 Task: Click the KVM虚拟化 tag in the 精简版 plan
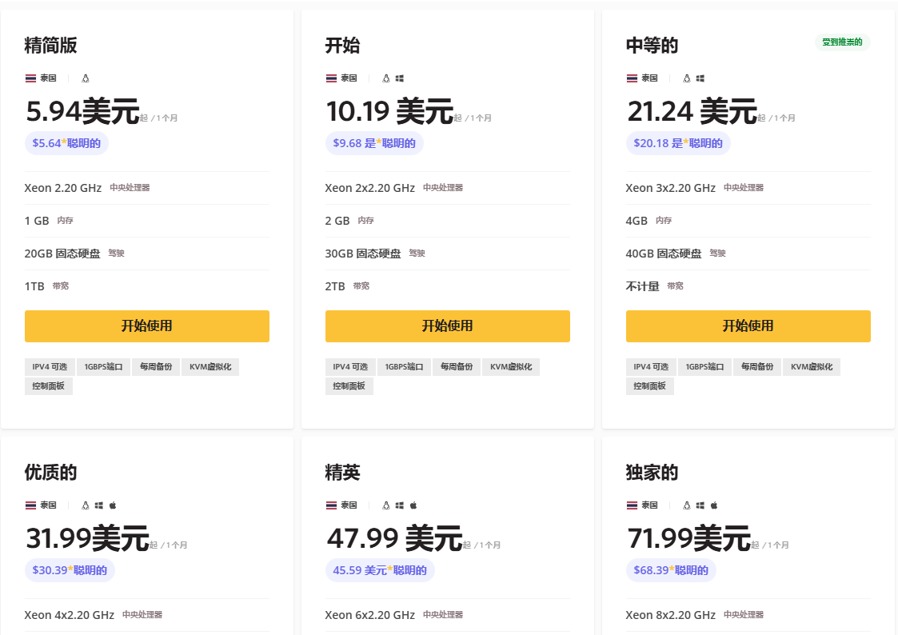pyautogui.click(x=210, y=367)
